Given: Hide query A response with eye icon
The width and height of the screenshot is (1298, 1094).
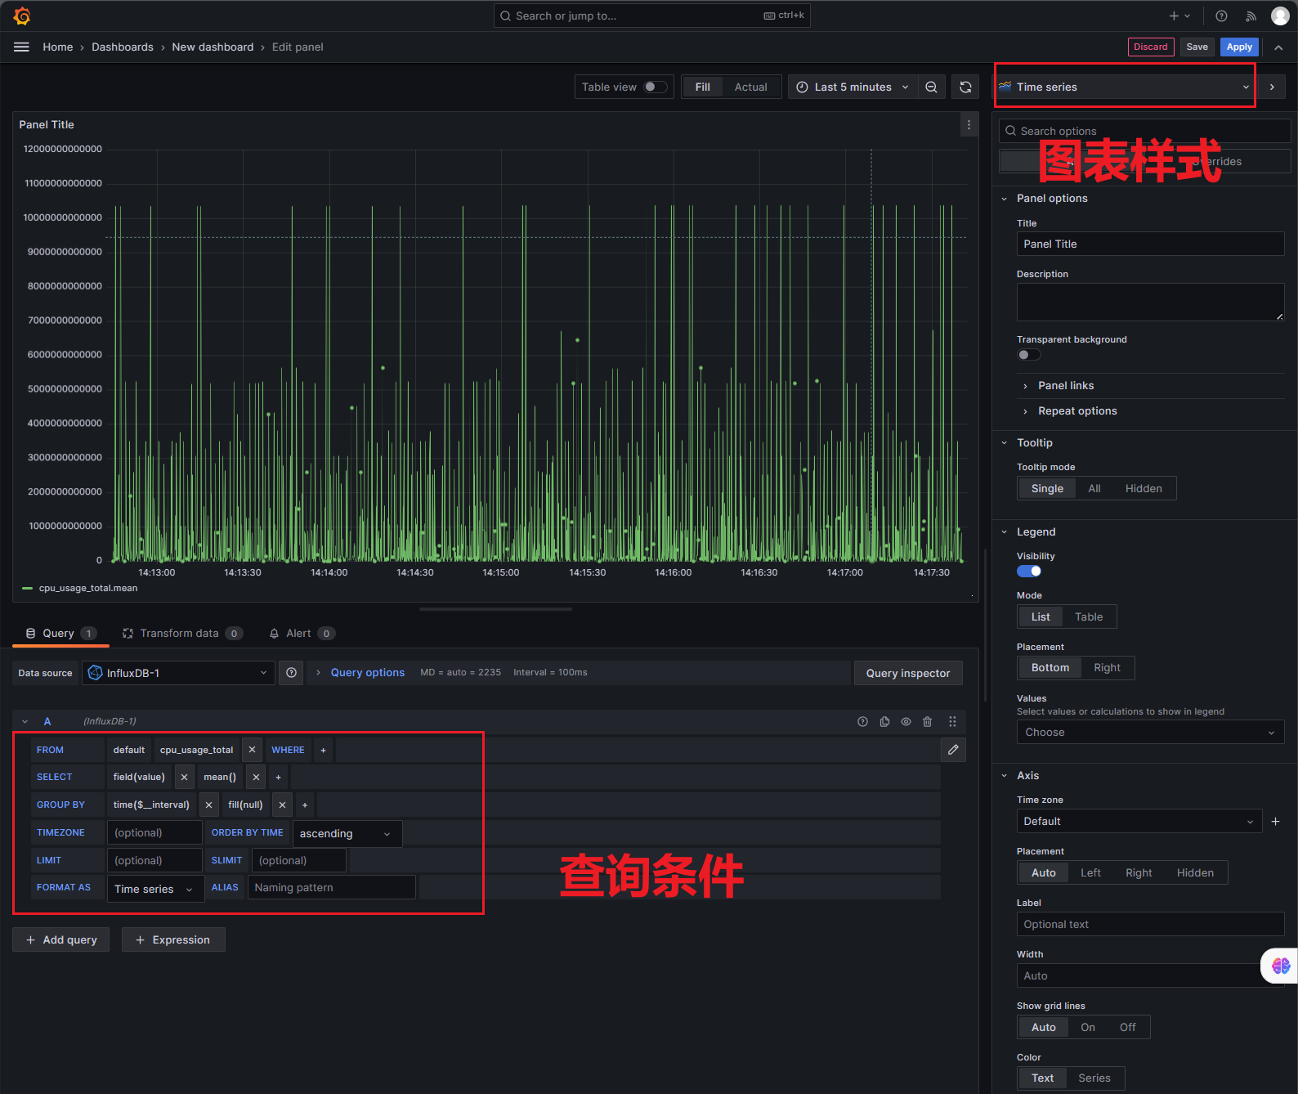Looking at the screenshot, I should pos(906,721).
